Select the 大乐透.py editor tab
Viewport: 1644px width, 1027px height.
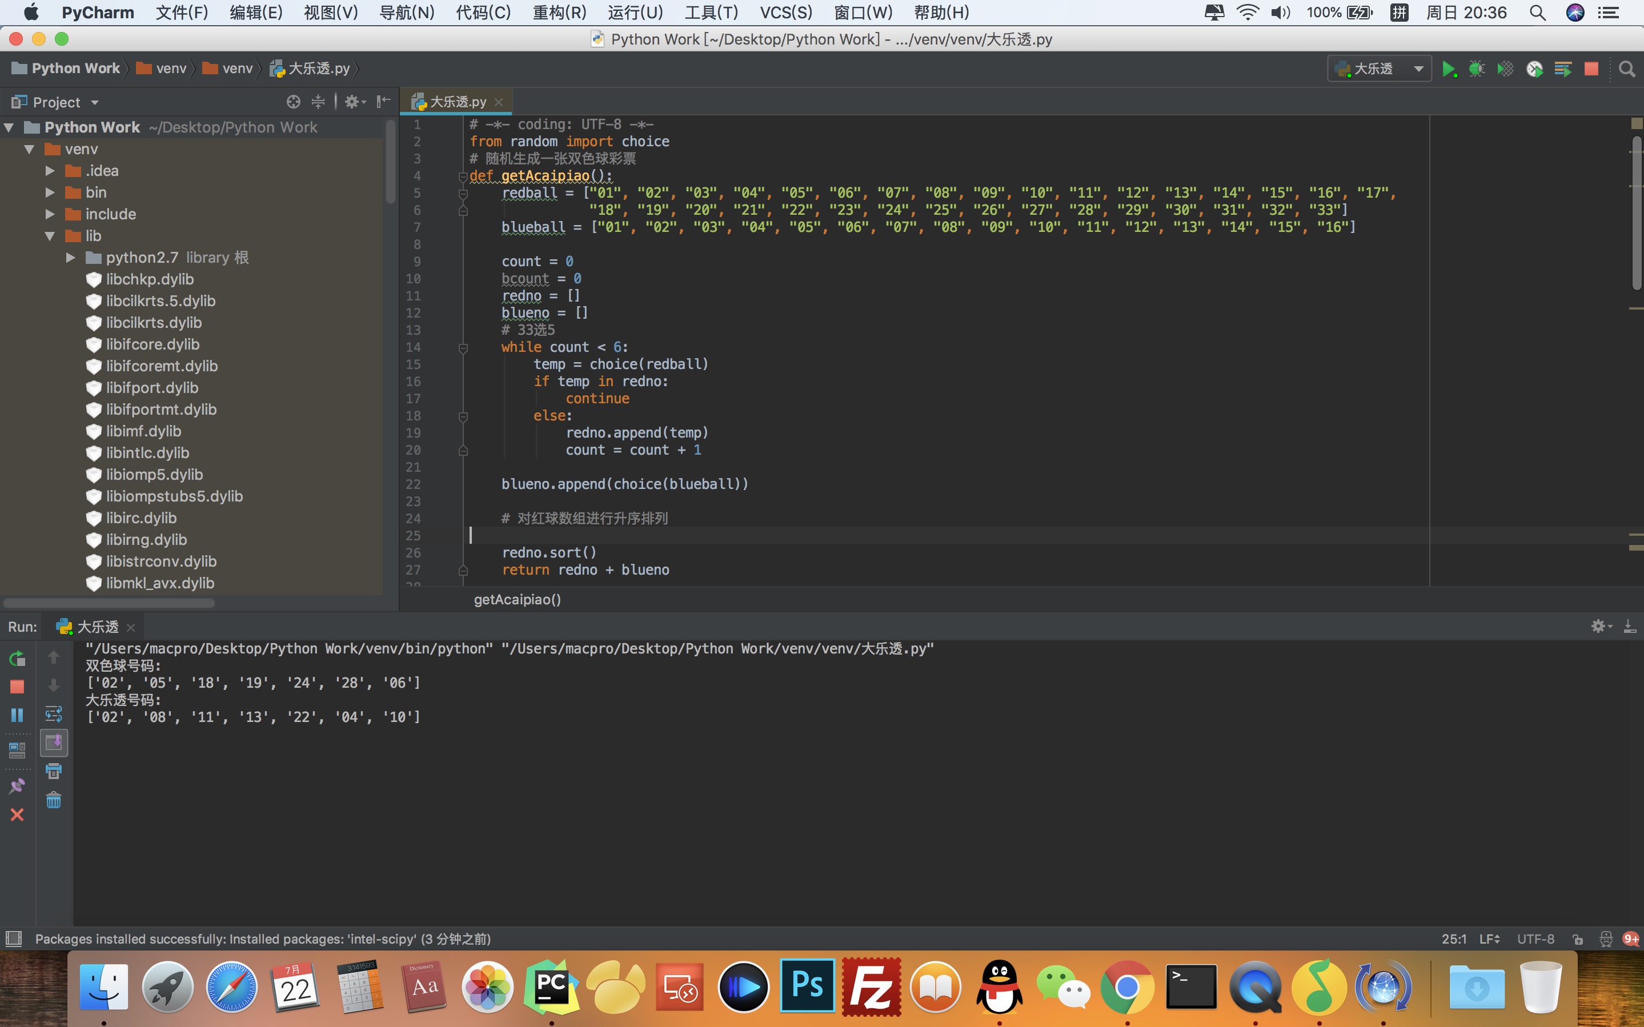(457, 102)
